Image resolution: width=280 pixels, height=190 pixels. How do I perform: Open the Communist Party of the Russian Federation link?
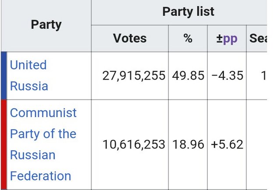coord(43,145)
